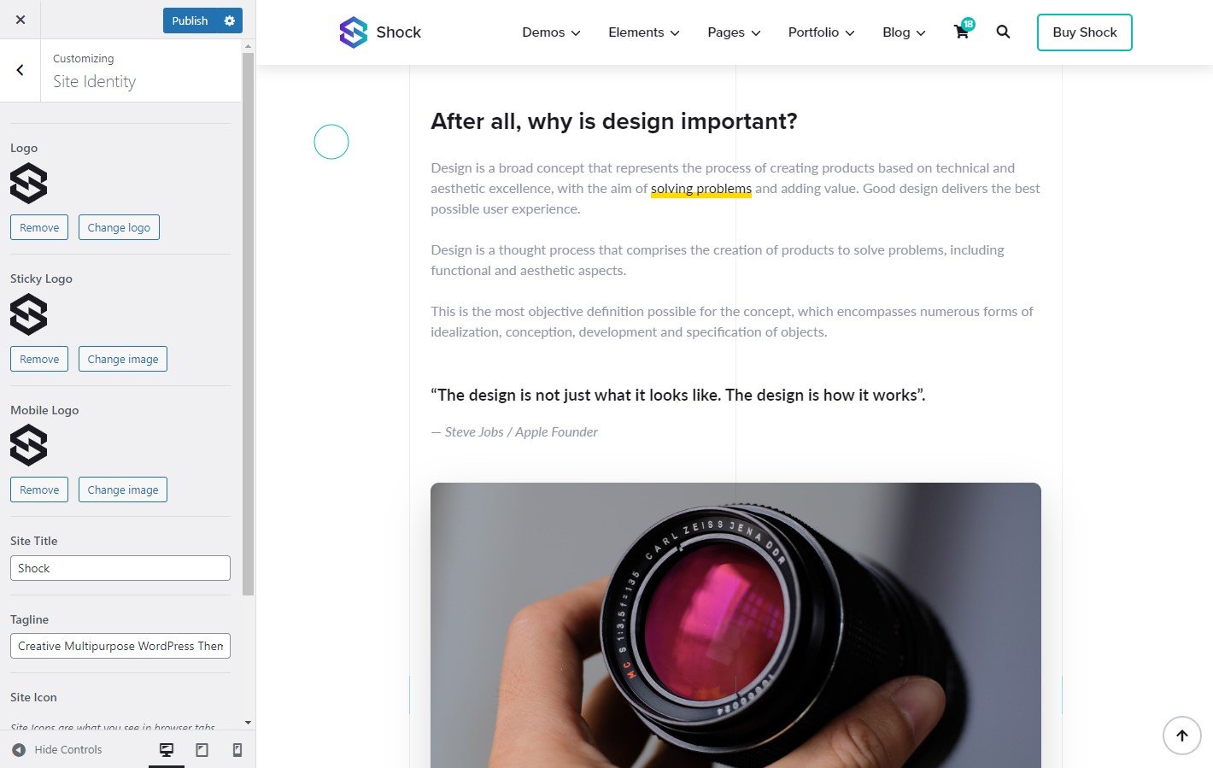Image resolution: width=1213 pixels, height=768 pixels.
Task: Open the Demos dropdown menu
Action: pos(551,32)
